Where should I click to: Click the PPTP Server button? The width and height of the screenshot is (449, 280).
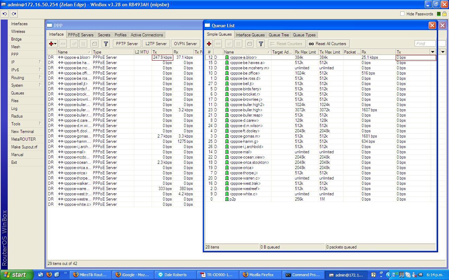coord(127,44)
